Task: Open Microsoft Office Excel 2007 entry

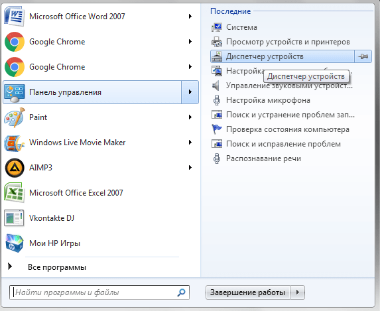Action: [x=76, y=193]
